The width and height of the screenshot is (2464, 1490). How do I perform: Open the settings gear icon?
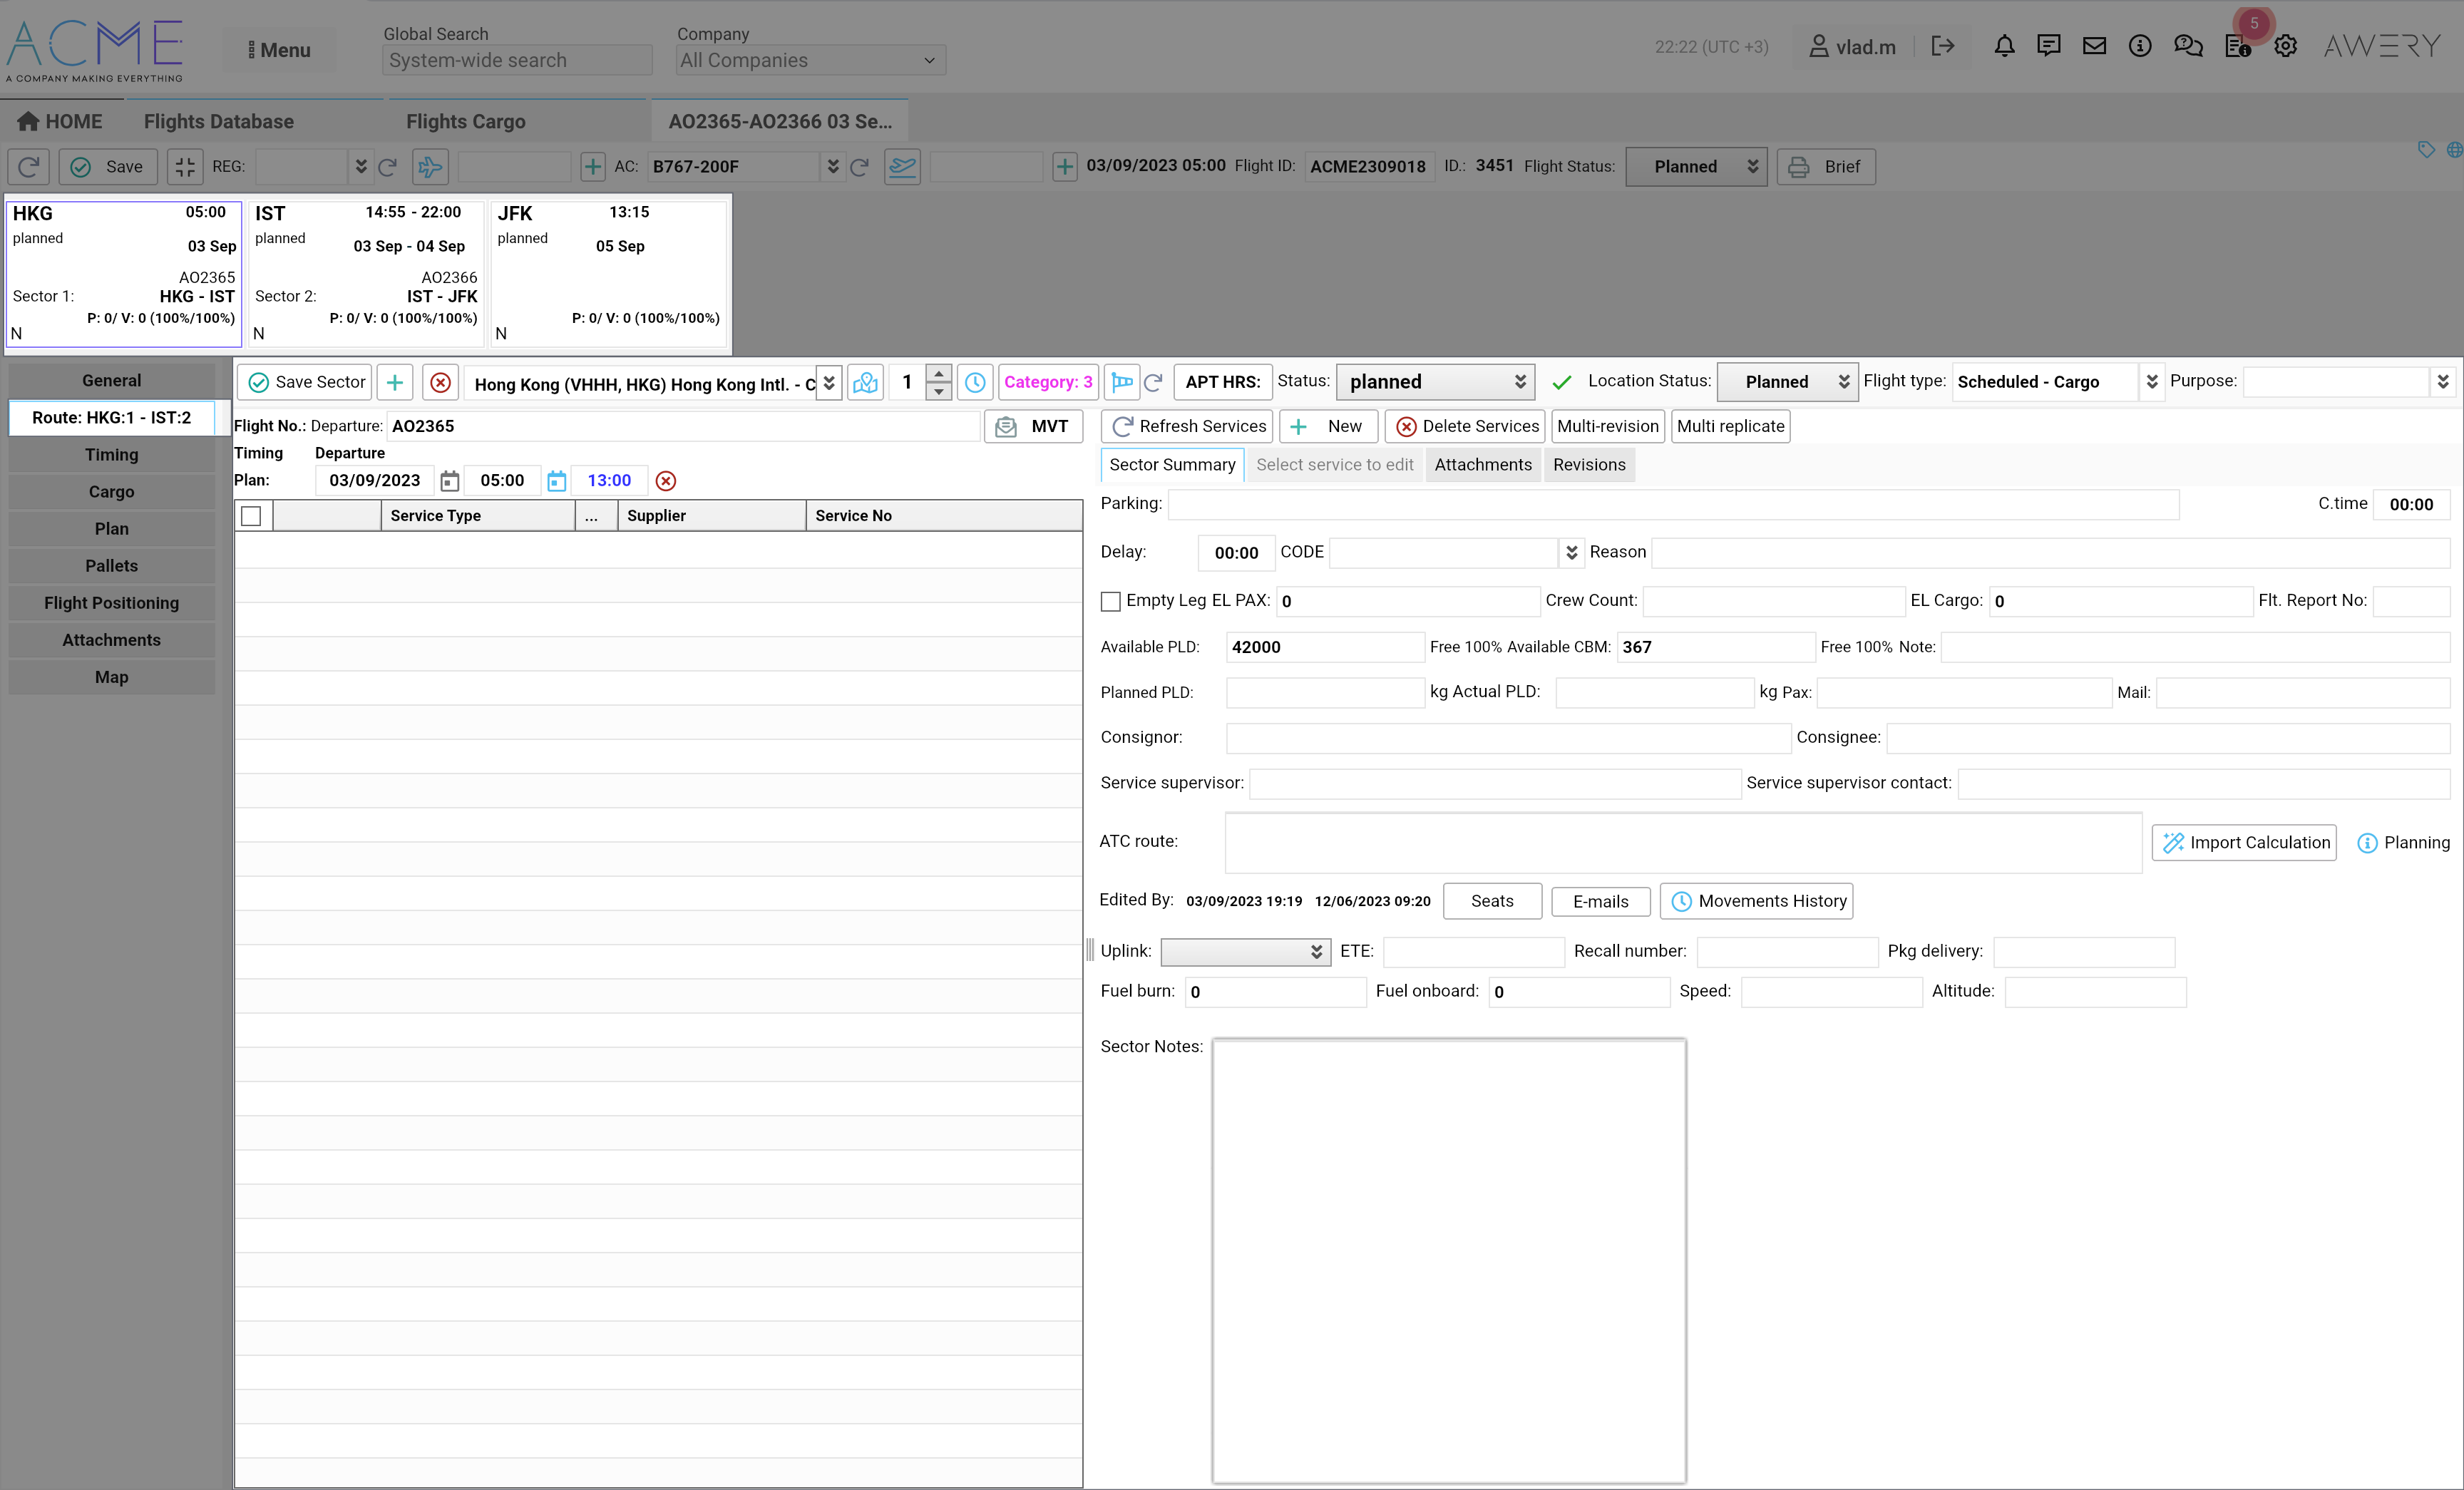tap(2285, 46)
